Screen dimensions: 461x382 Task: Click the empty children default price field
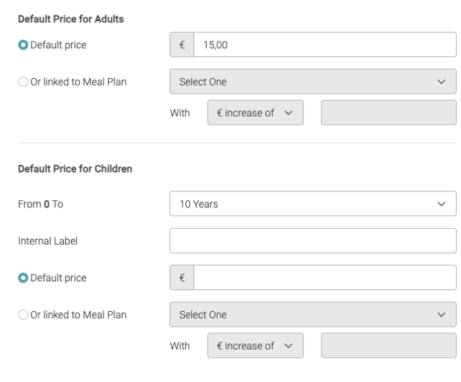point(324,278)
